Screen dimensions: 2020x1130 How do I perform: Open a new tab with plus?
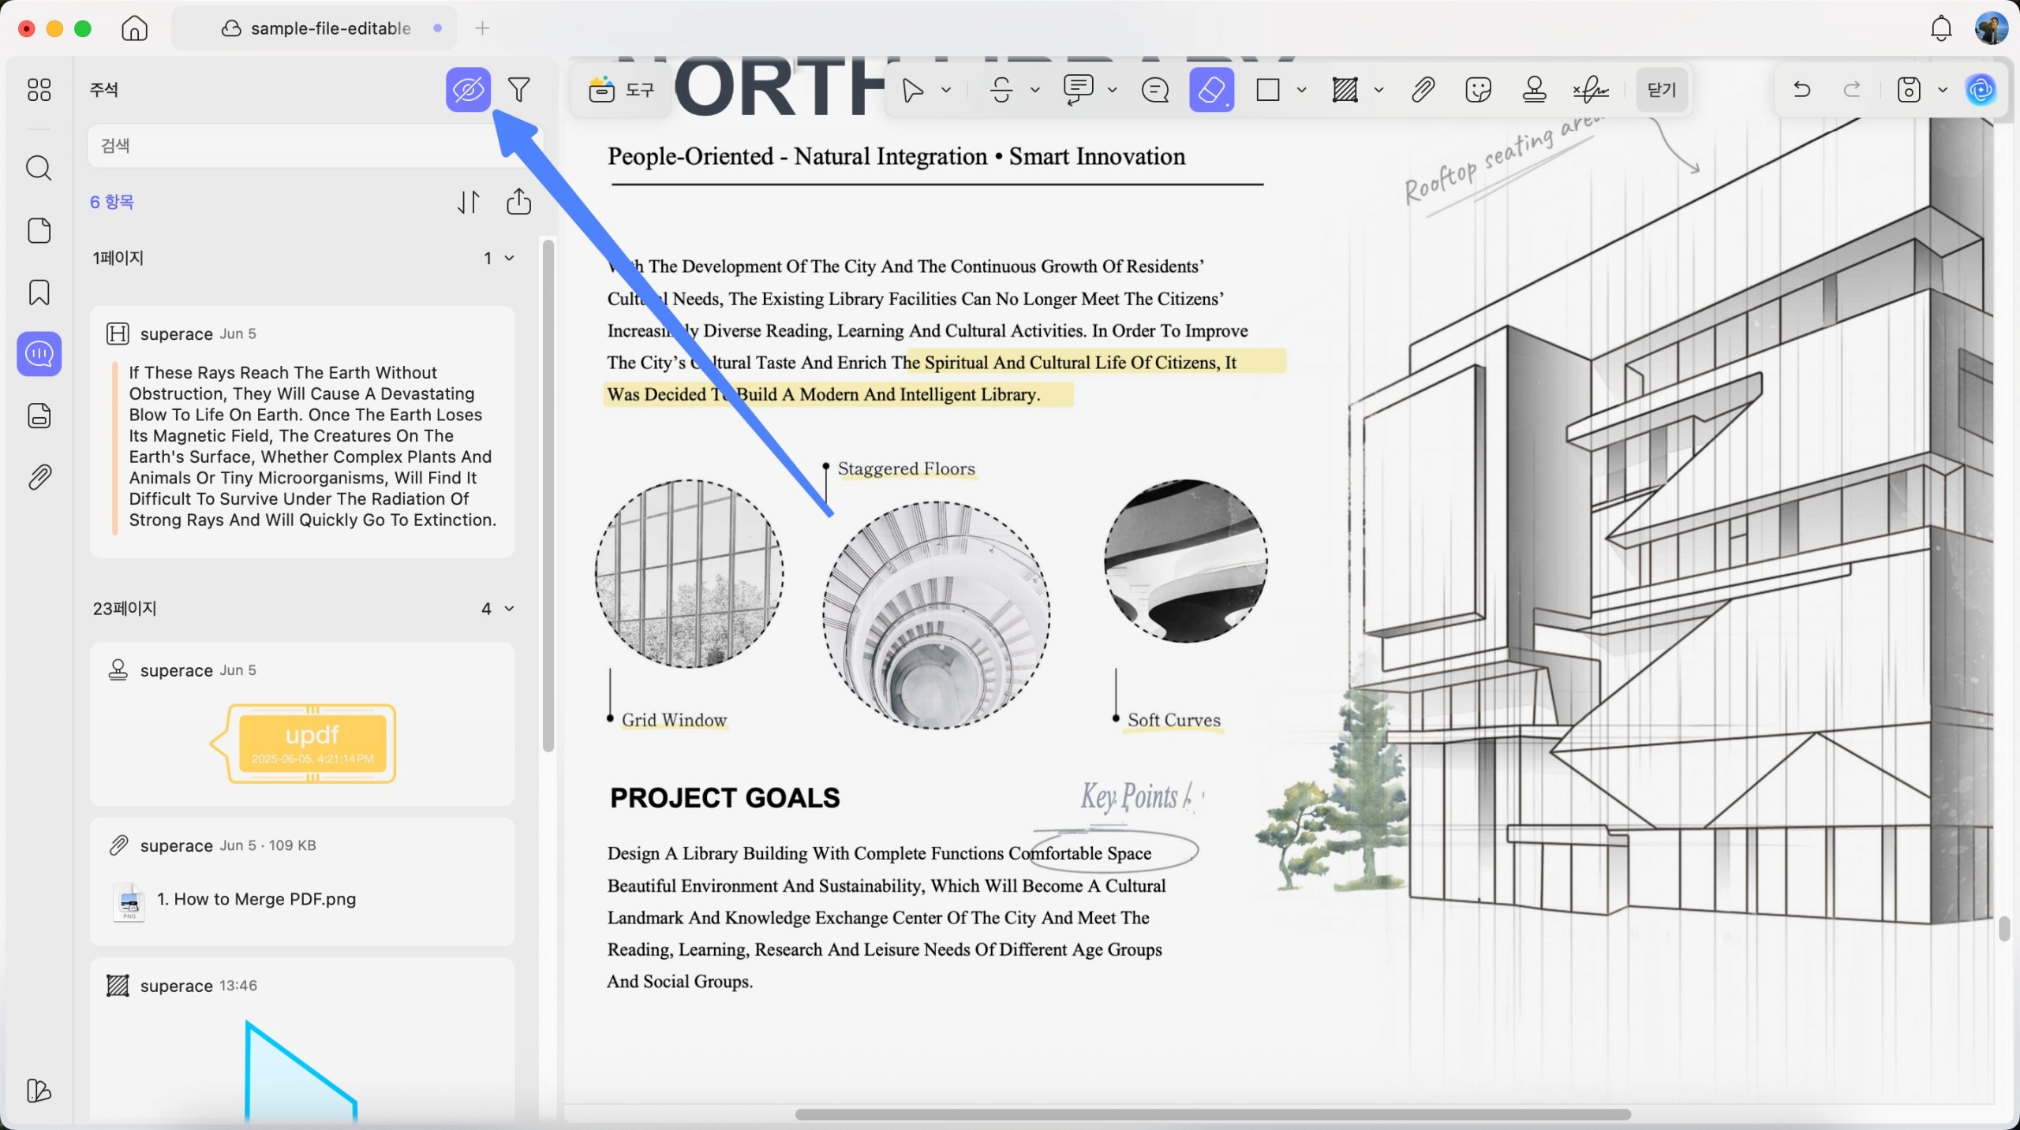pos(483,28)
